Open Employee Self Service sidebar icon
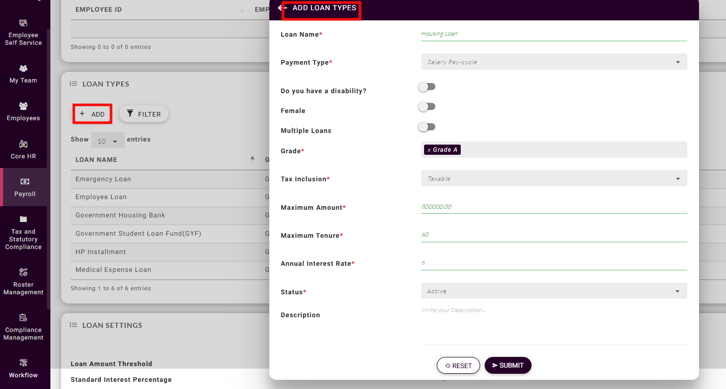The image size is (726, 389). (23, 23)
